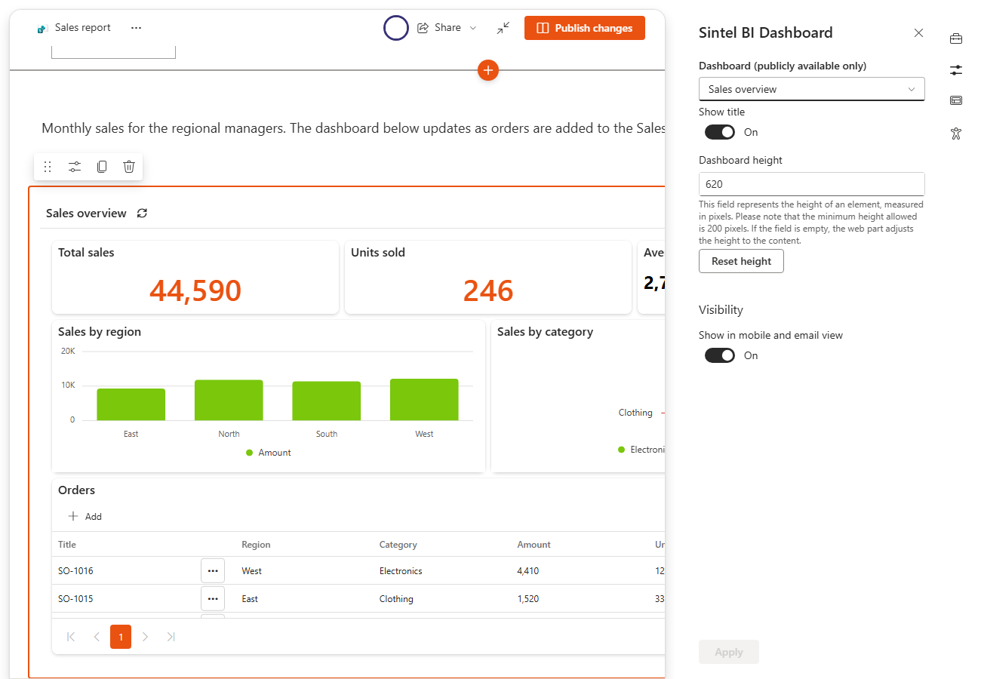Add a new section with the orange plus
Image resolution: width=981 pixels, height=679 pixels.
488,70
